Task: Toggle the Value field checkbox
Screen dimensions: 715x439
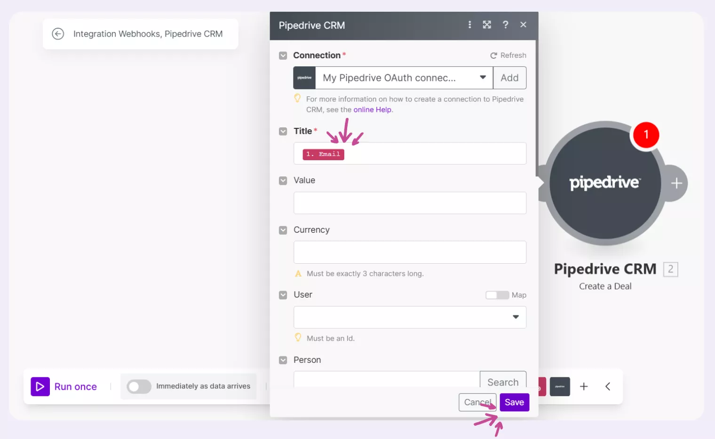Action: click(283, 180)
